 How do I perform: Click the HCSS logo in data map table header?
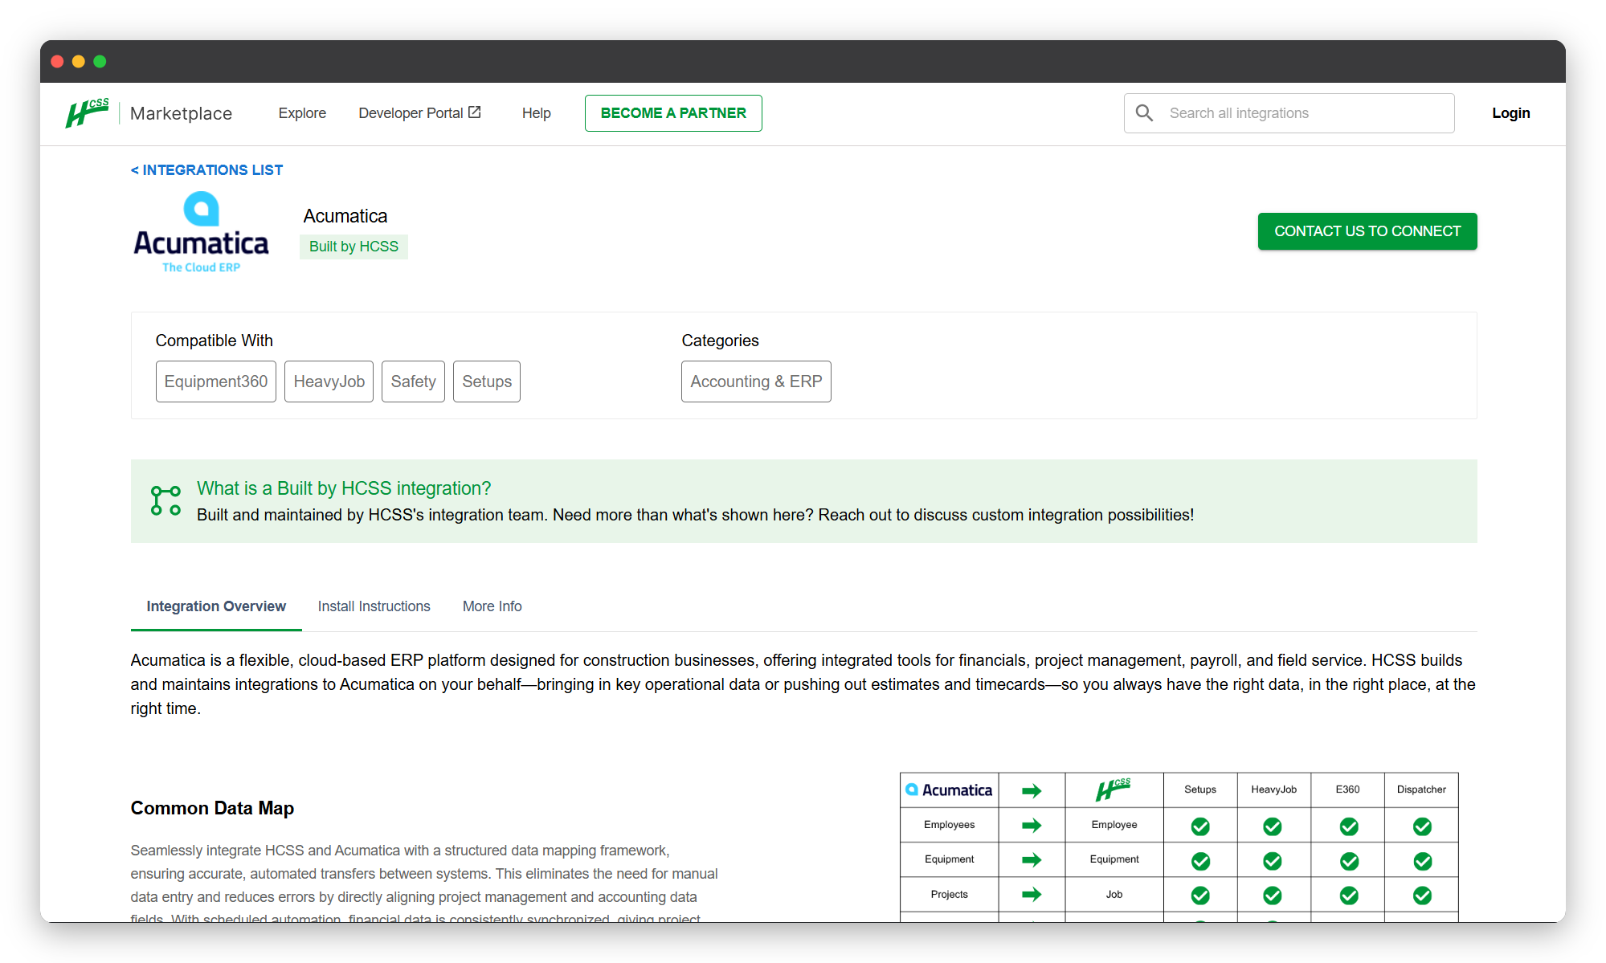pos(1114,789)
